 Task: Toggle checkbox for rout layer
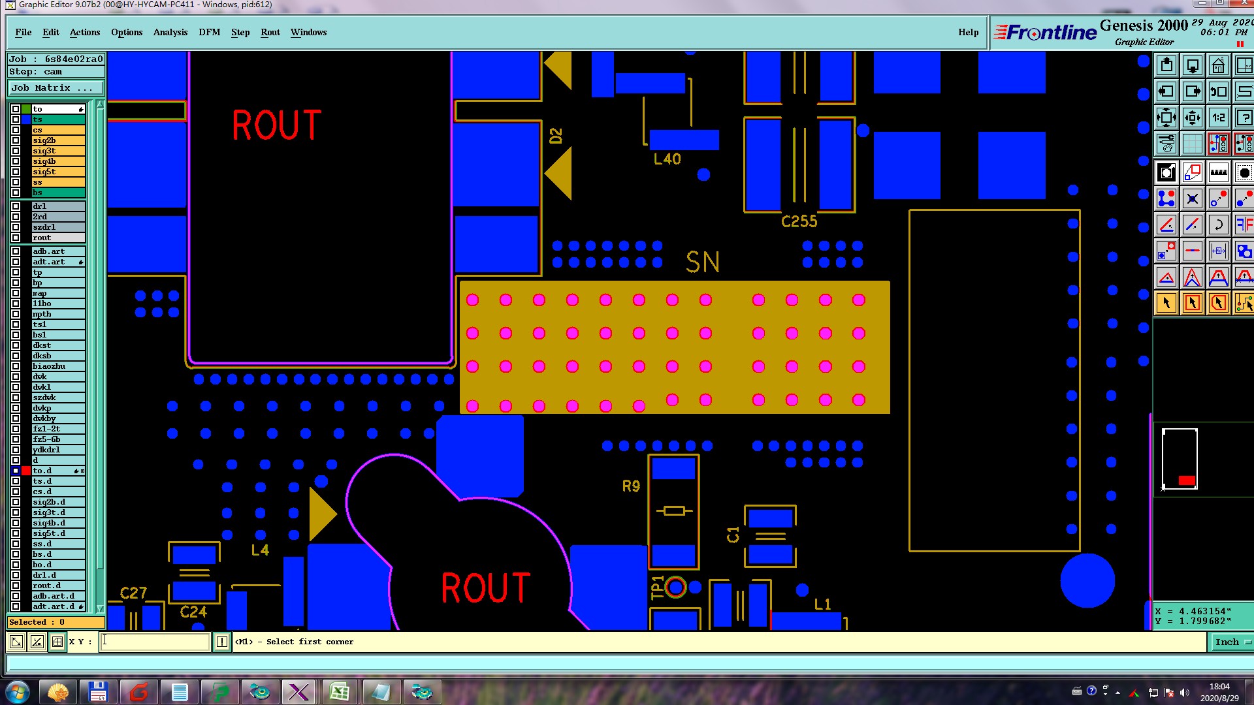[16, 238]
